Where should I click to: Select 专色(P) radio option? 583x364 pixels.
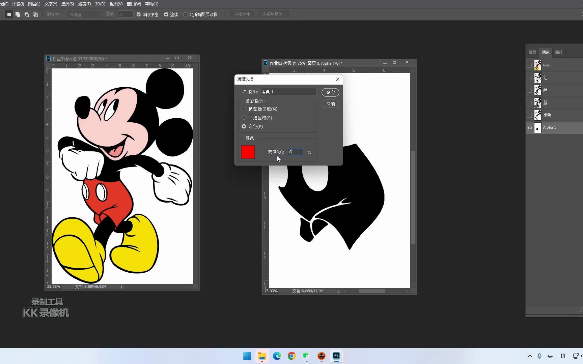[244, 126]
